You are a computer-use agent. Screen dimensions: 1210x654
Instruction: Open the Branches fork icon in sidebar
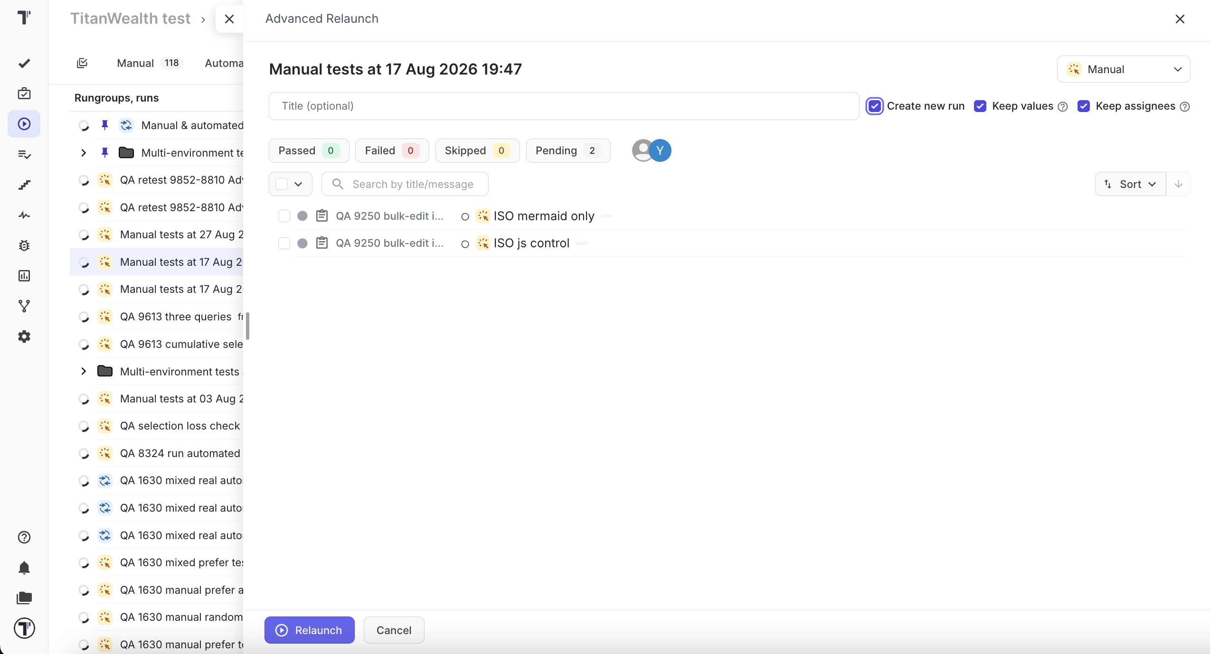tap(24, 306)
